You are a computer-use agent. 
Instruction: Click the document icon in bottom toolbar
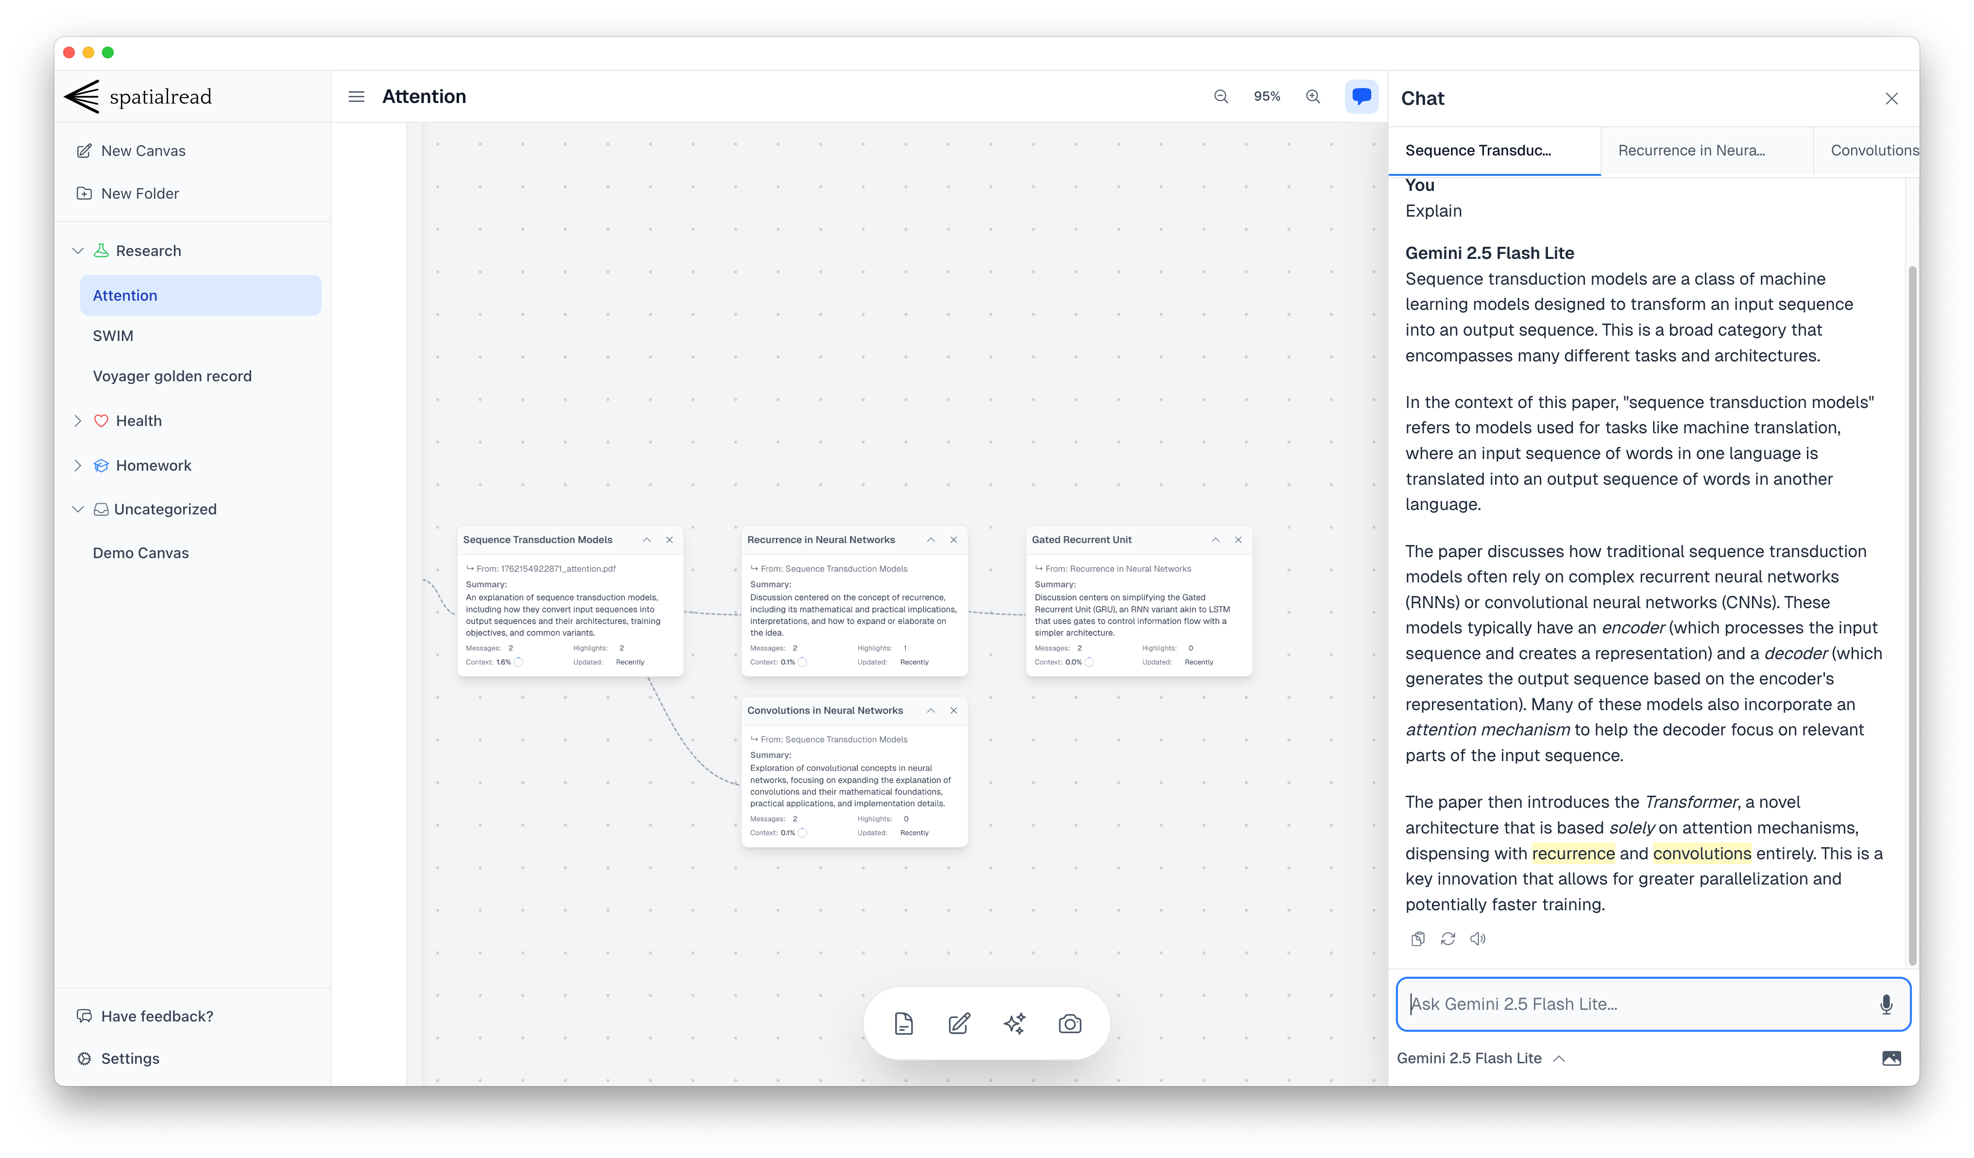903,1023
